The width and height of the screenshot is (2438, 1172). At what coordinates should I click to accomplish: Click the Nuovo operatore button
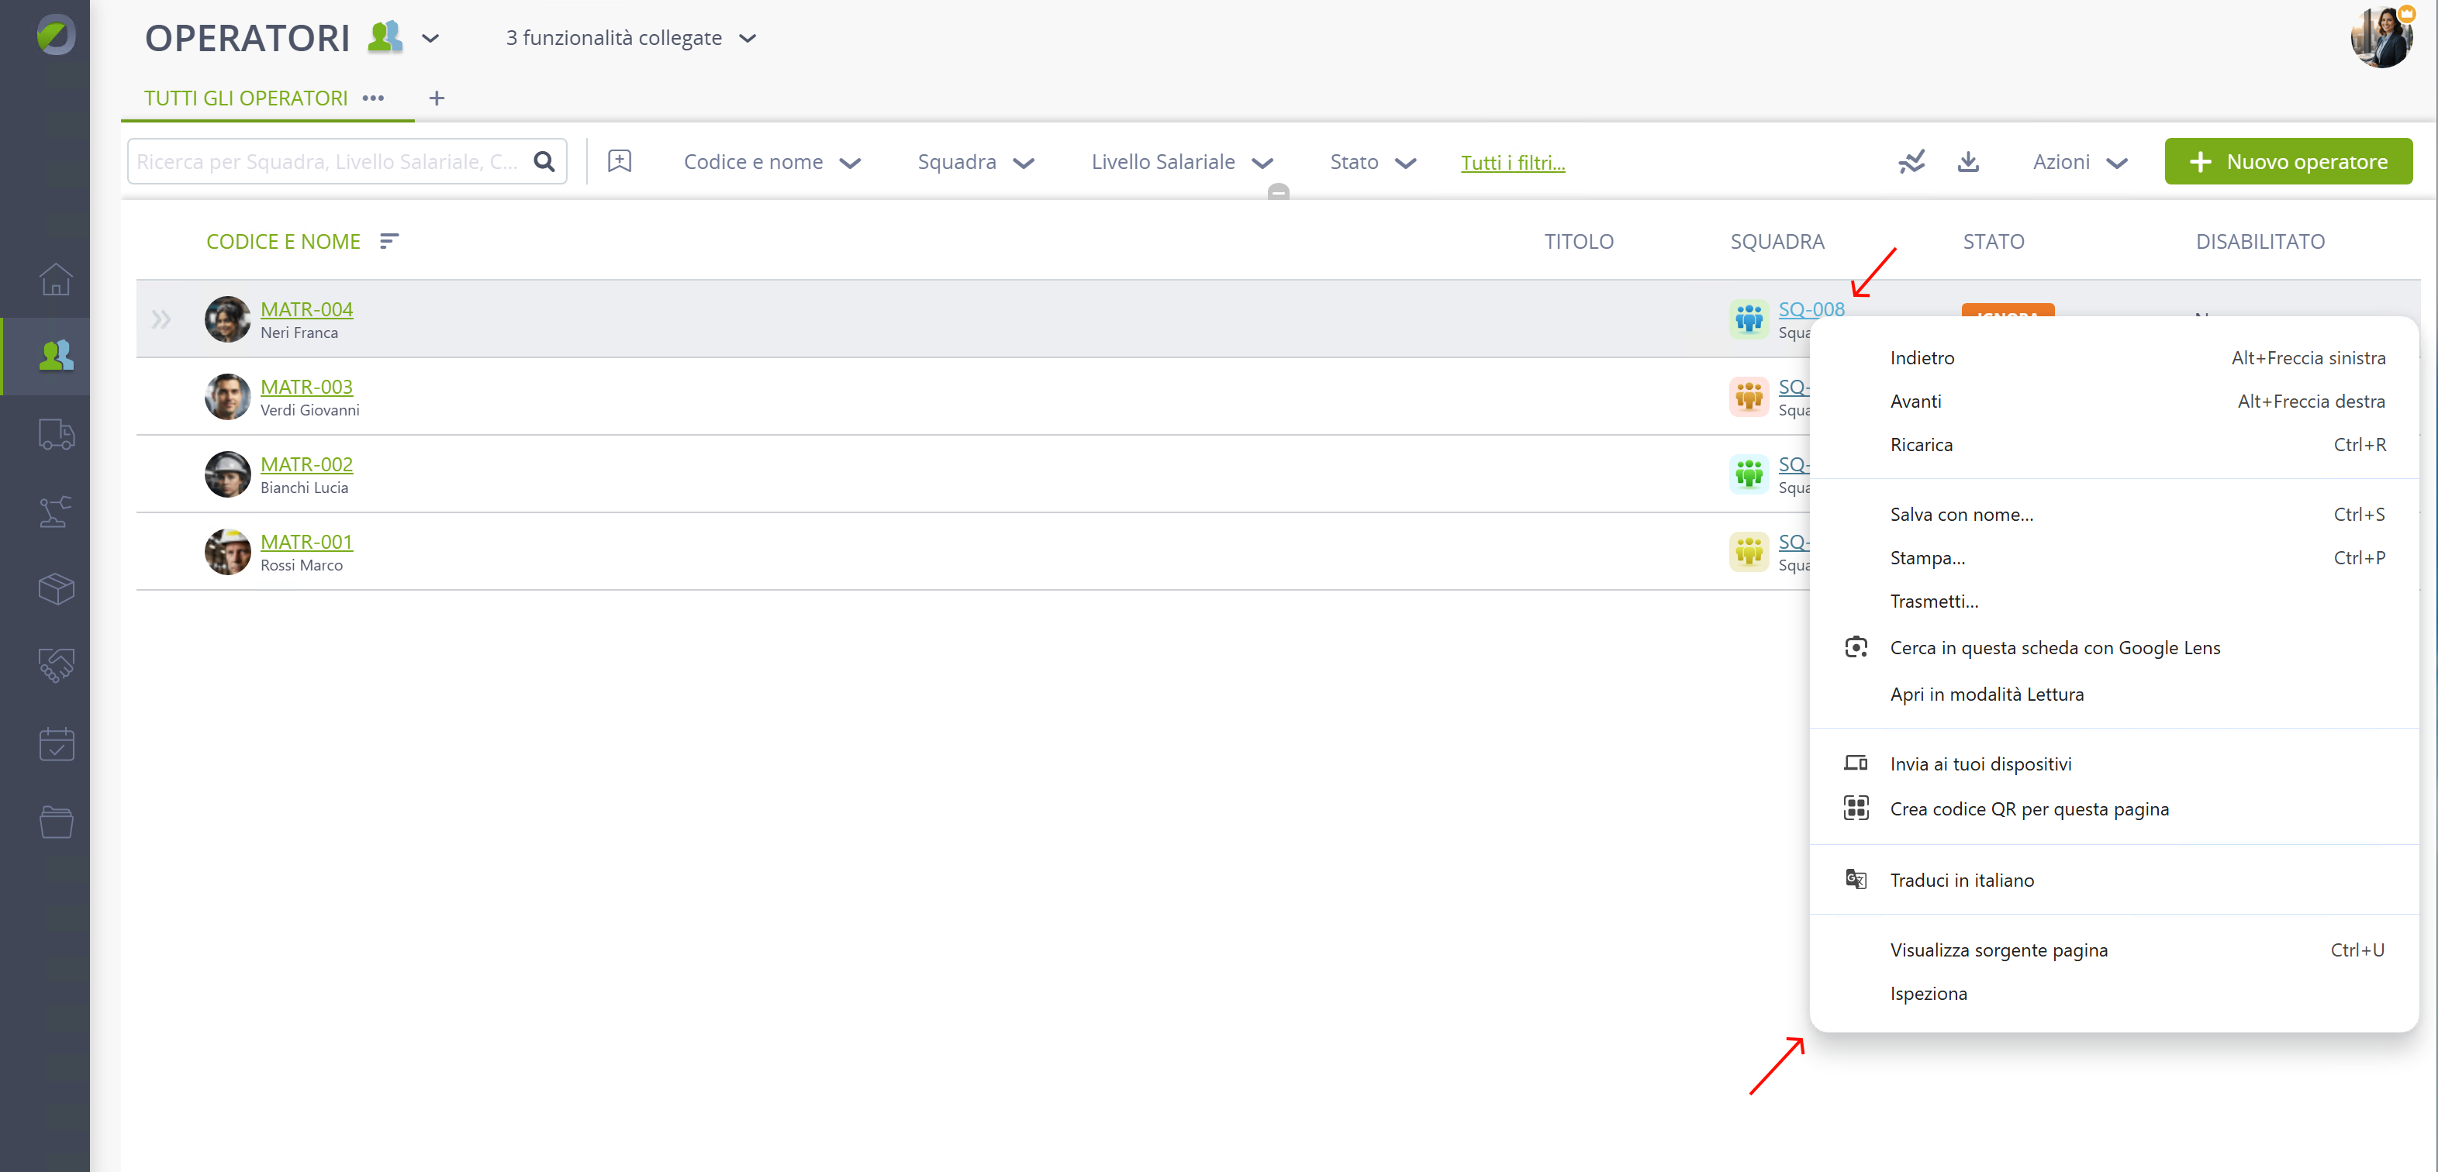pos(2288,162)
